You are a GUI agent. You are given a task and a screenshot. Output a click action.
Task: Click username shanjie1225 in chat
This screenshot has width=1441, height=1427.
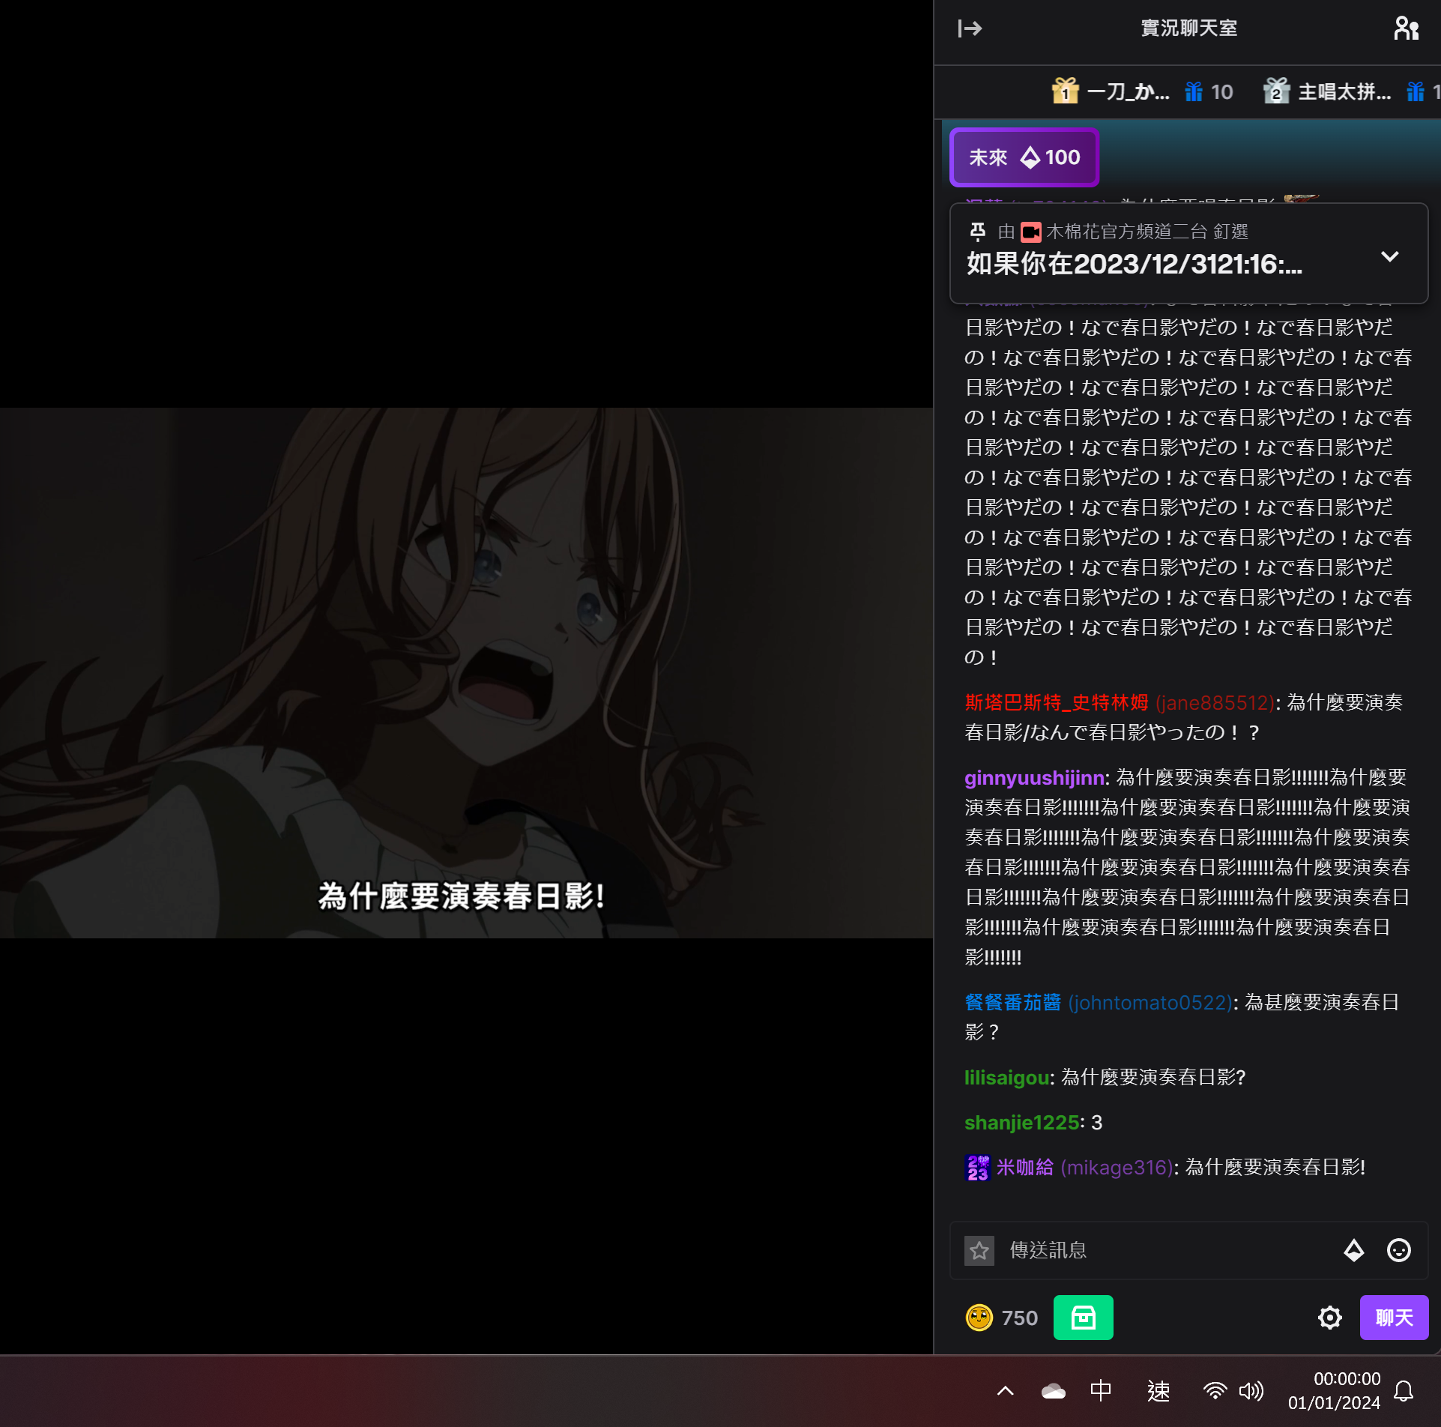(x=1021, y=1123)
